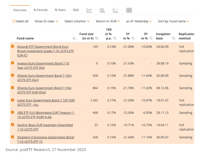Open the Return in: EUR dropdown
The width and height of the screenshot is (201, 155).
(x=108, y=21)
